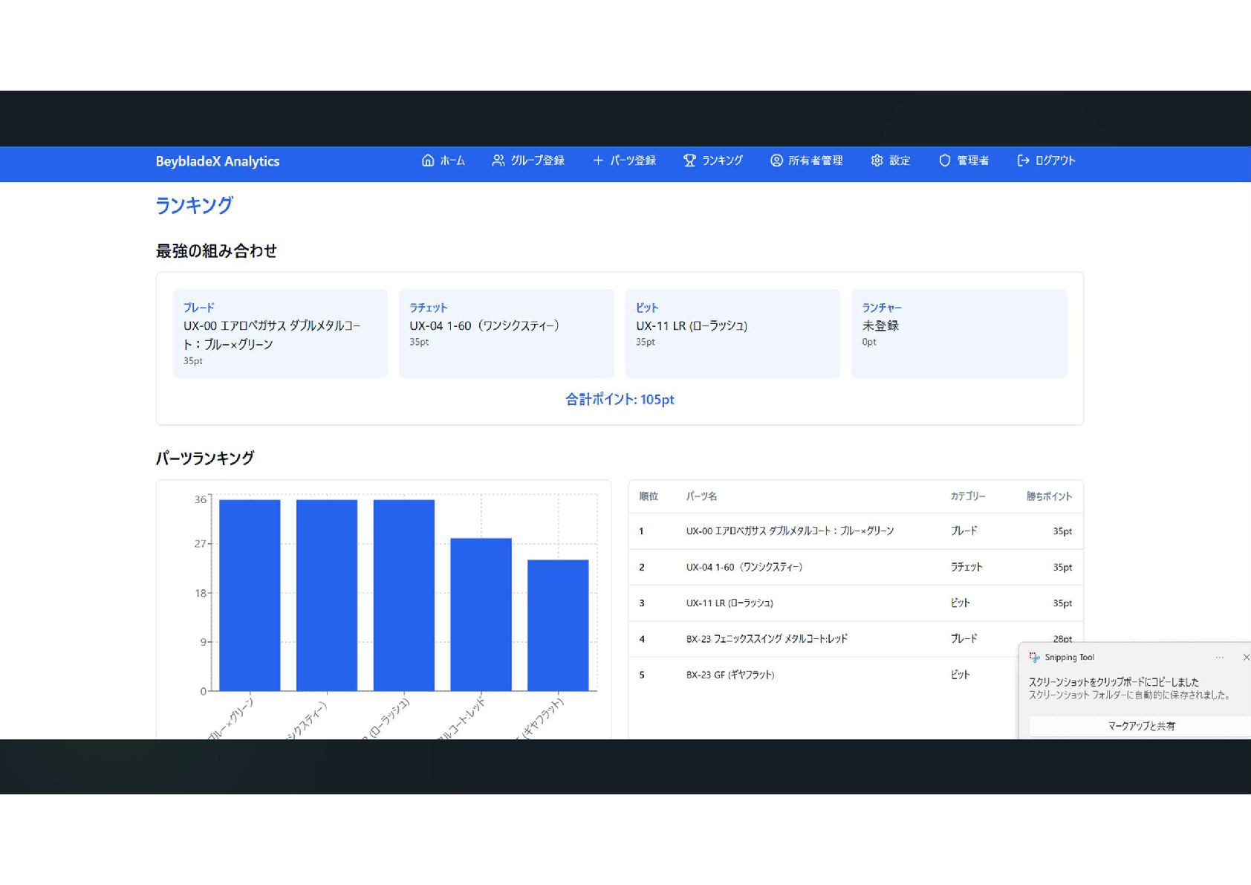
Task: Click table row UX-11 LR (ローラッシュ)
Action: pyautogui.click(x=856, y=603)
